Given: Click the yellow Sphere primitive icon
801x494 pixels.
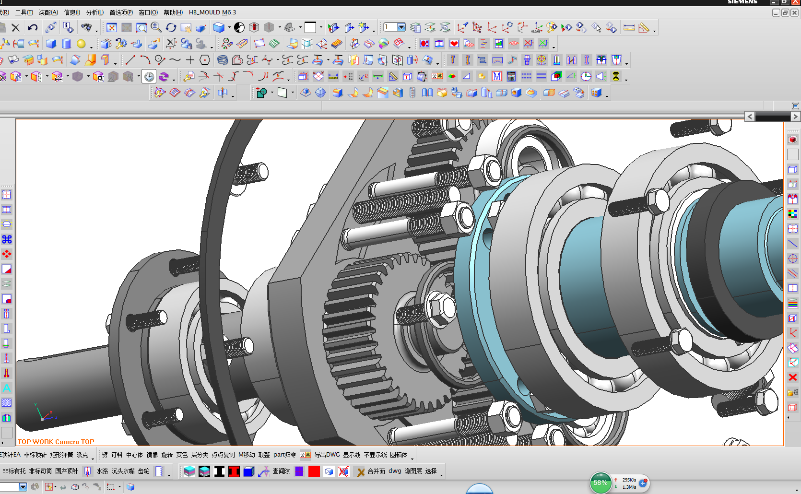Looking at the screenshot, I should (x=81, y=44).
